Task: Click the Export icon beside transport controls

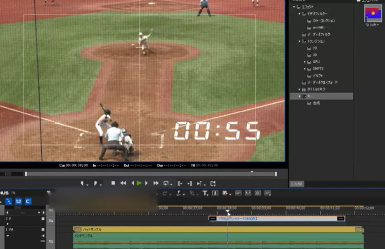Action: coord(213,183)
